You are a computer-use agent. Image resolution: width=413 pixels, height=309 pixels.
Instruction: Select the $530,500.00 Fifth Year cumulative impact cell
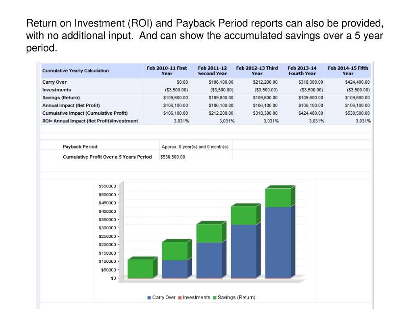[357, 113]
